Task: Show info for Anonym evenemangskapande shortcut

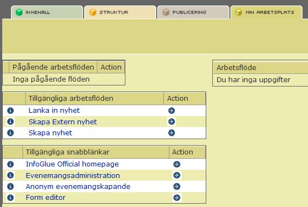Action: coord(10,186)
